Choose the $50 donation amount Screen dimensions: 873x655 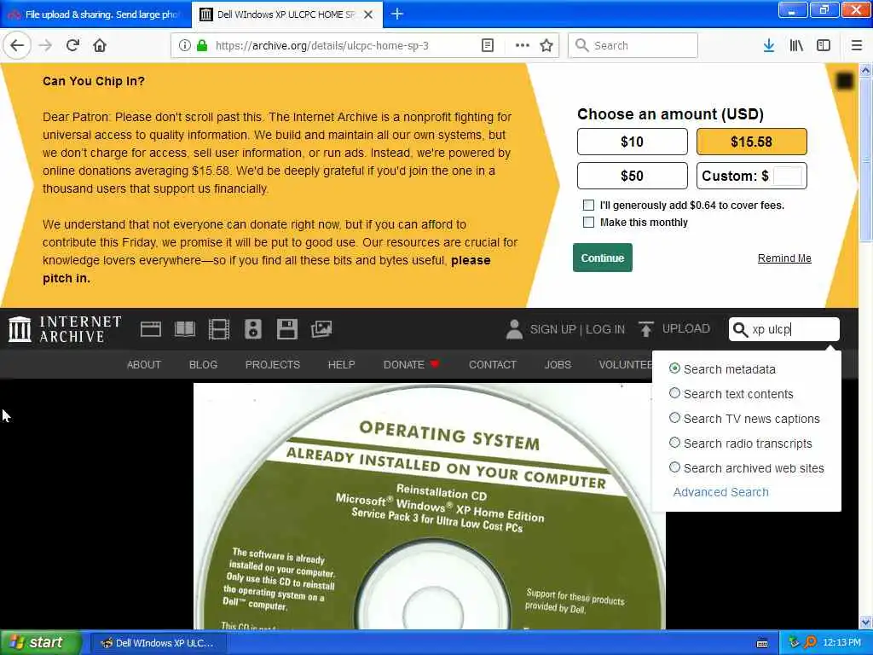(632, 176)
